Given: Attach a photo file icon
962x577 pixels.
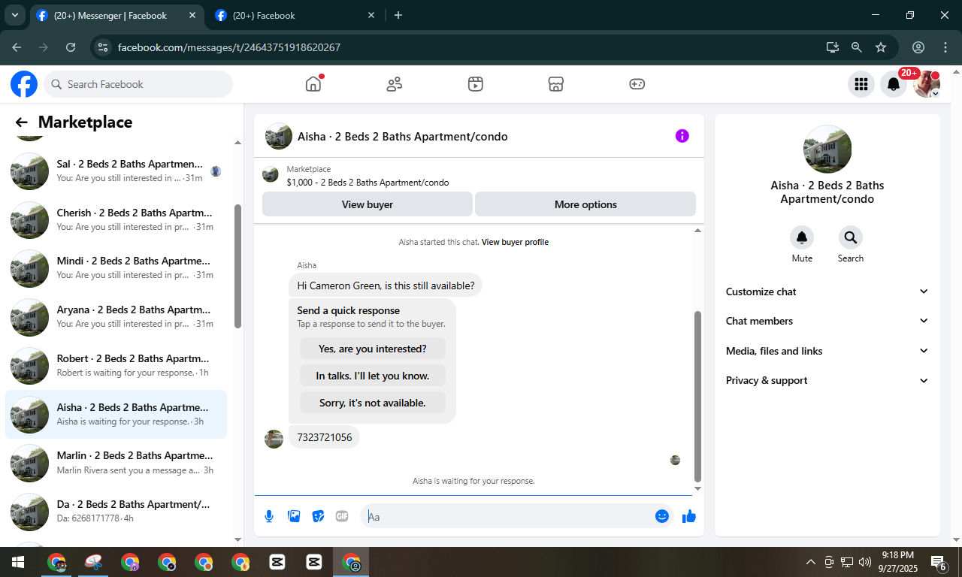Looking at the screenshot, I should coord(294,516).
